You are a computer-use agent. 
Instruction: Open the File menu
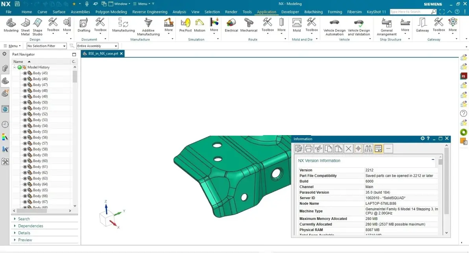point(8,12)
